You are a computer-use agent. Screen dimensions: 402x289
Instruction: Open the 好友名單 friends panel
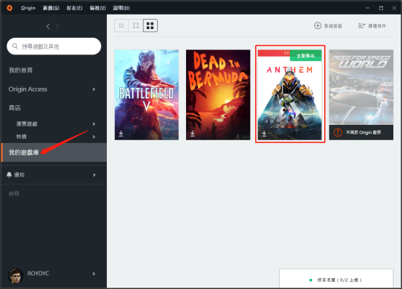click(336, 279)
